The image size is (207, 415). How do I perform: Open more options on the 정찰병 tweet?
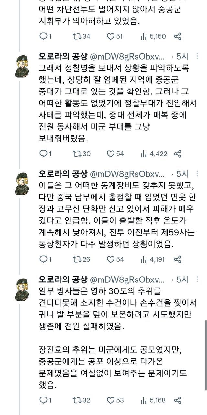coord(197,56)
